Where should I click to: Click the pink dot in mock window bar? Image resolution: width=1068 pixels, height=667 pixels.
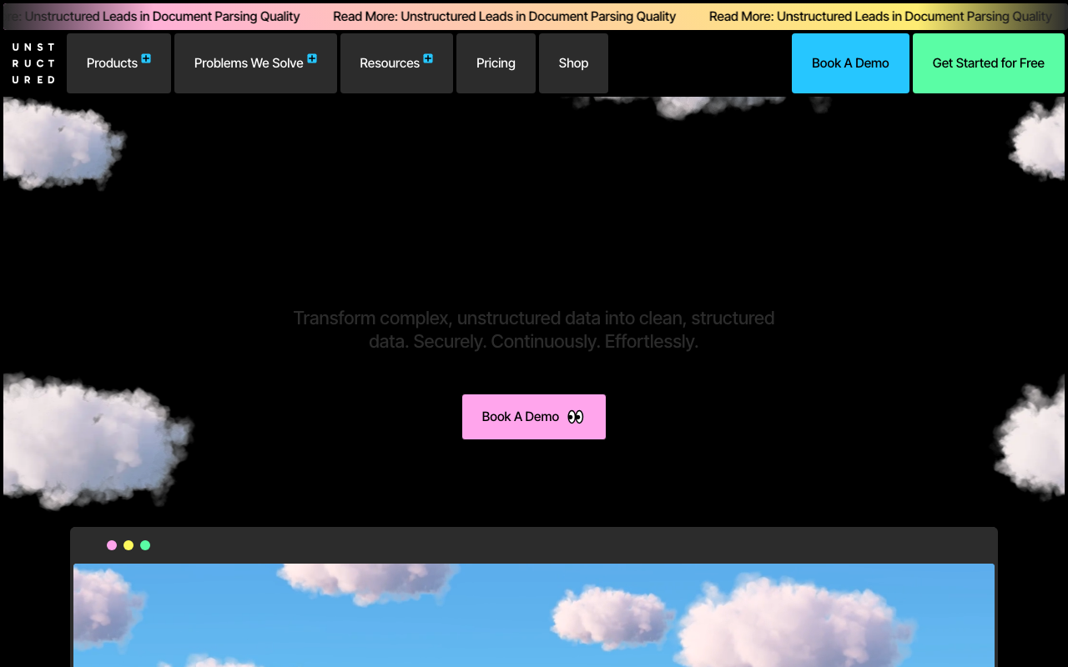coord(112,545)
